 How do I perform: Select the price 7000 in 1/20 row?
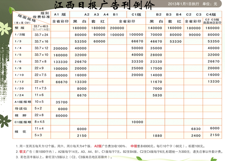(157, 89)
